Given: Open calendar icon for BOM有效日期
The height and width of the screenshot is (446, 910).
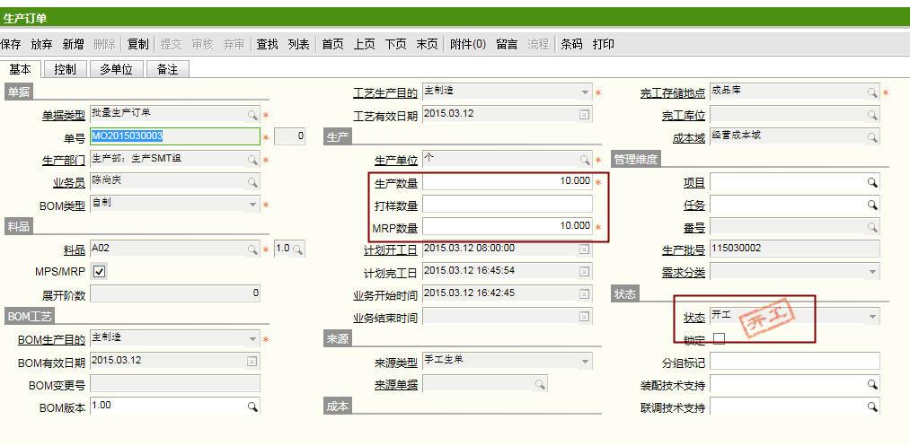Looking at the screenshot, I should 252,362.
